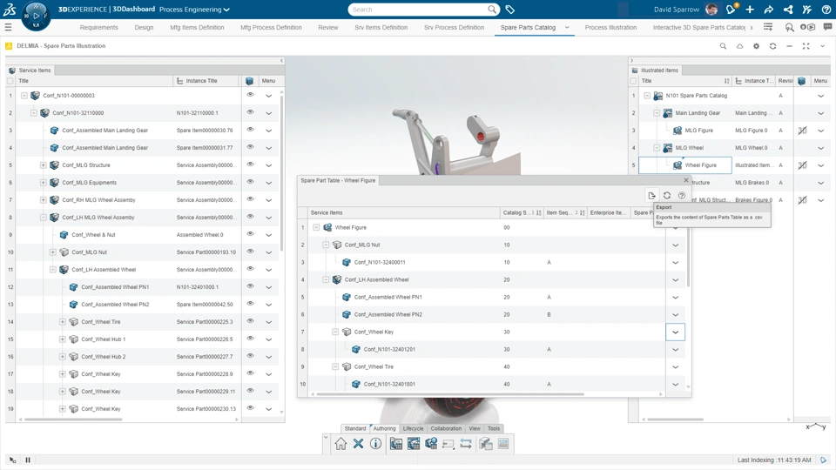
Task: Export Spare Parts Table to csv
Action: click(x=651, y=196)
